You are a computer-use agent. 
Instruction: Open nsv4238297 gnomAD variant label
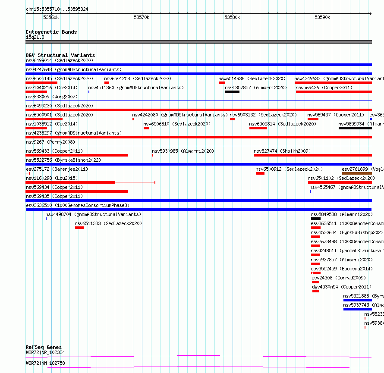[74, 133]
